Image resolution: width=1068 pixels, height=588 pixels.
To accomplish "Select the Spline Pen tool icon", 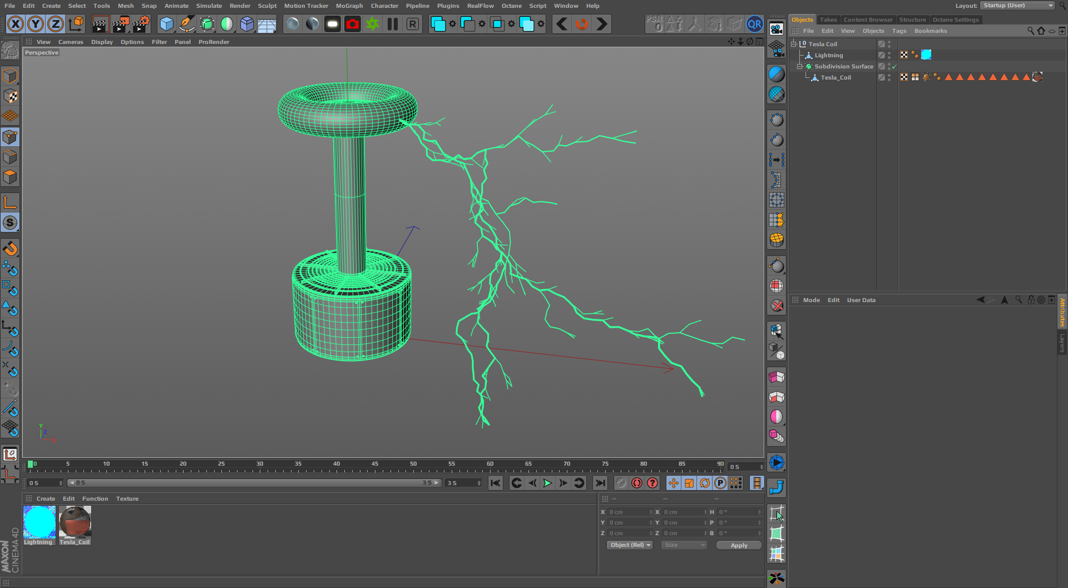I will coord(187,24).
